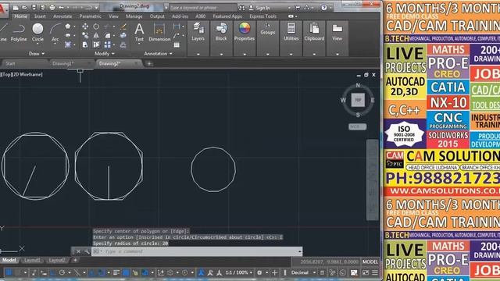Screen dimensions: 500x281
Task: Expand the Modify panel
Action: 104,54
